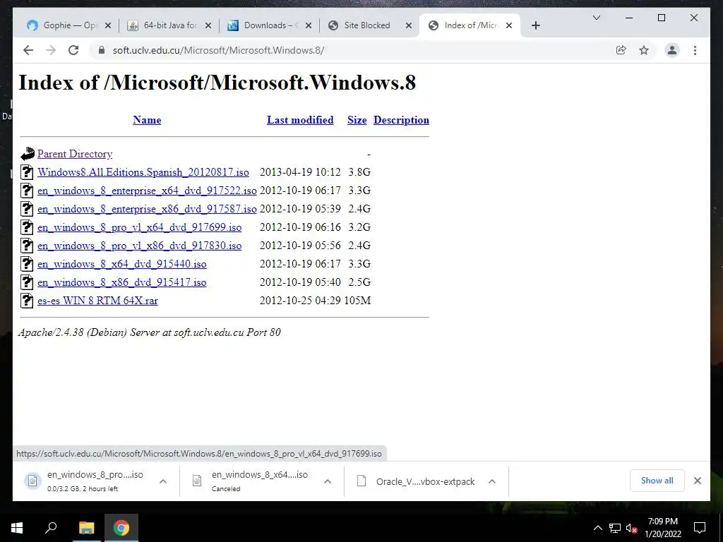This screenshot has width=723, height=542.
Task: Download en_windows_8_pro_vl_x64_dvd_917699.iso
Action: coord(139,228)
